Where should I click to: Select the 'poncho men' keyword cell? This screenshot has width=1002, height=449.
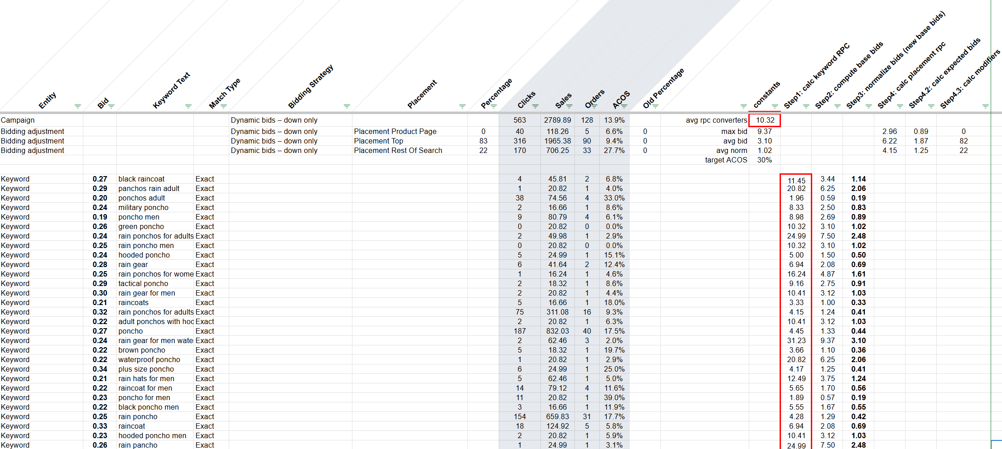click(155, 217)
